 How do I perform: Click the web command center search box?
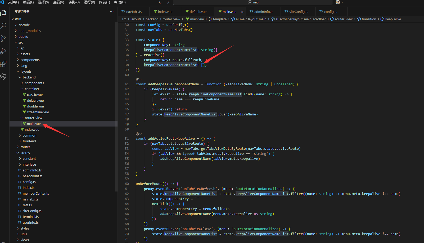(252, 2)
